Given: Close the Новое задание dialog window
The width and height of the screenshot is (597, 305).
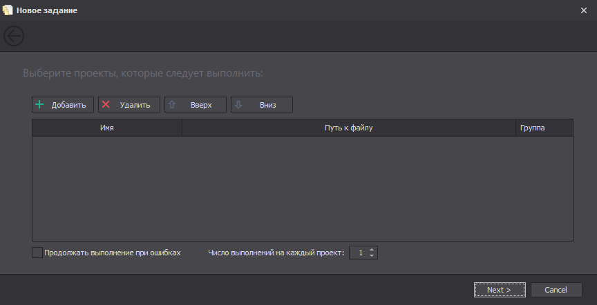Looking at the screenshot, I should click(x=584, y=10).
